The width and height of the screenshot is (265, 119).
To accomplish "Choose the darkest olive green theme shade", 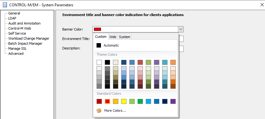I will point(148,86).
